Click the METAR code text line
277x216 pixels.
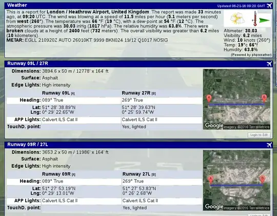87,40
